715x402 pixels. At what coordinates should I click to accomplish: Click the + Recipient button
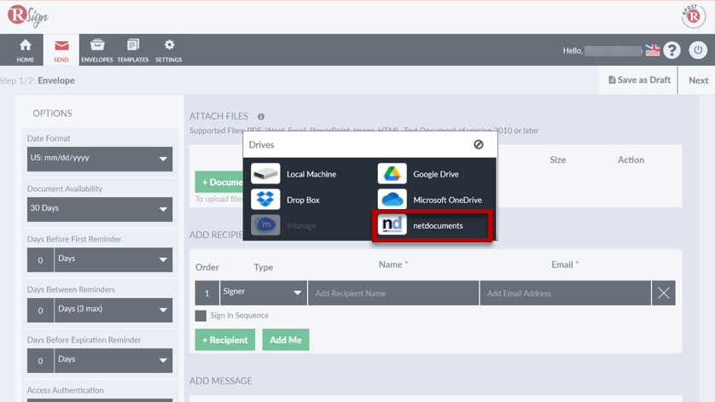coord(224,340)
